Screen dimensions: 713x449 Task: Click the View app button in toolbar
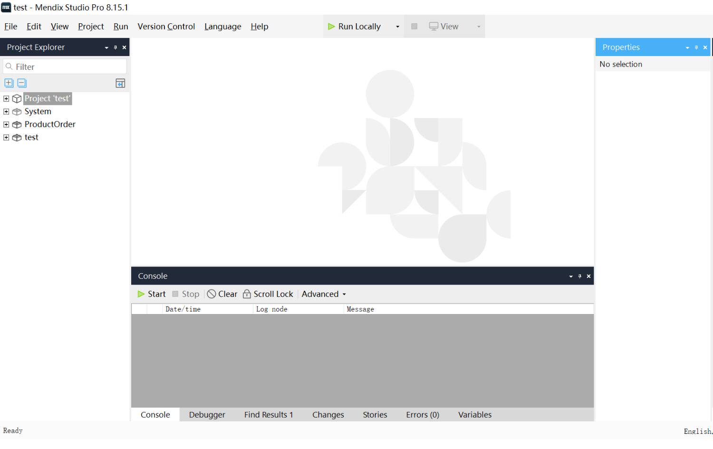(x=443, y=27)
